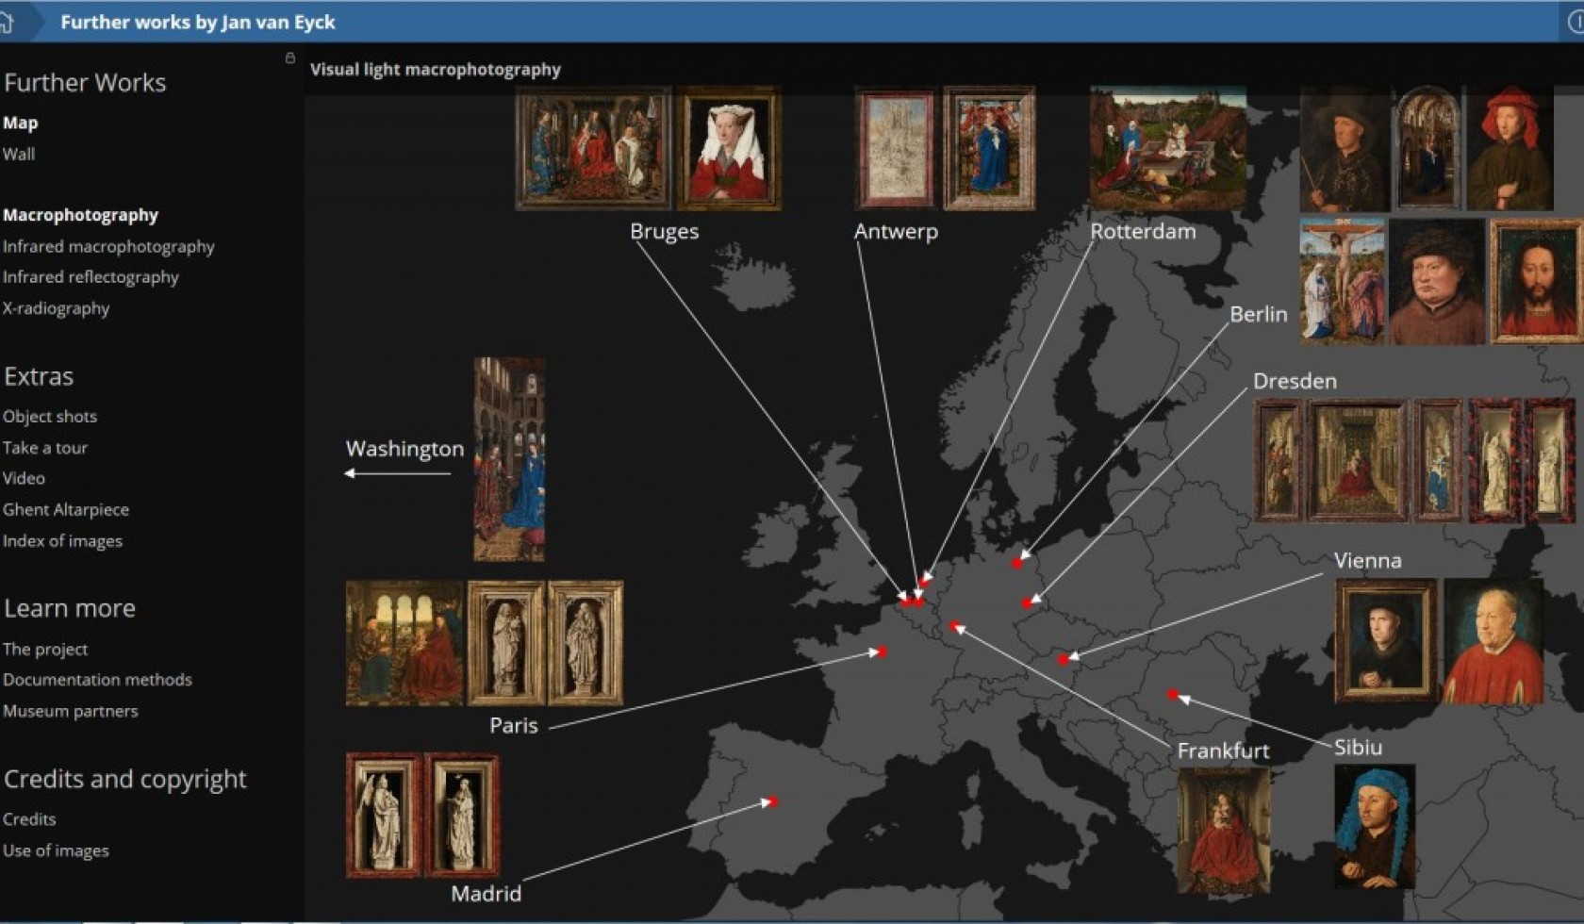Open the Washington Annunciation painting
This screenshot has height=924, width=1584.
509,459
